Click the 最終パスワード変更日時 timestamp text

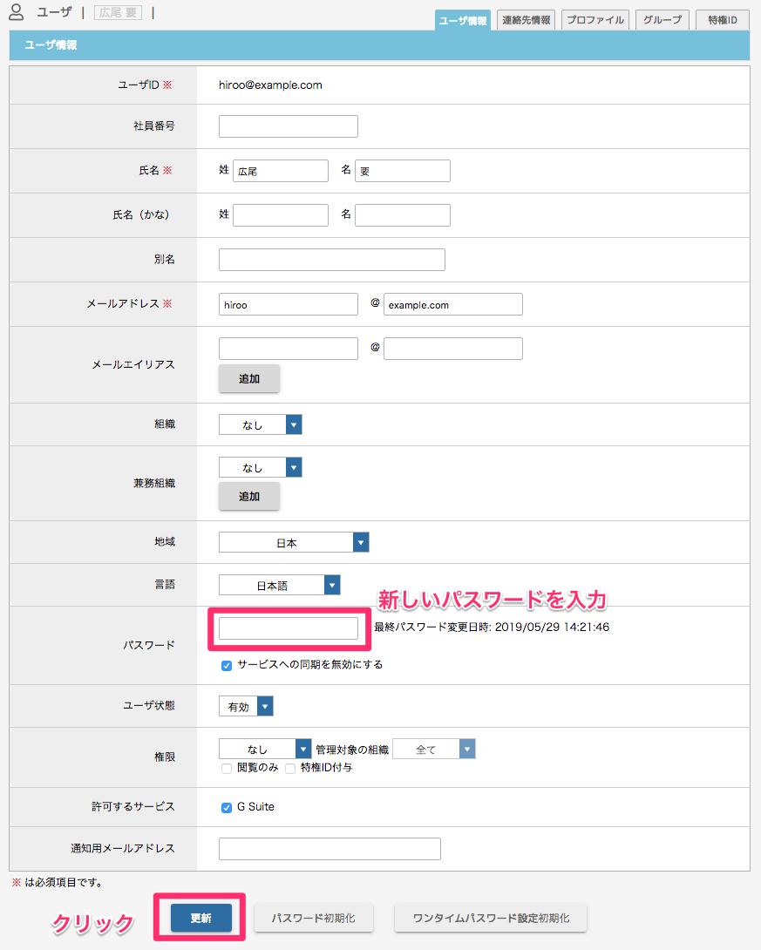492,627
